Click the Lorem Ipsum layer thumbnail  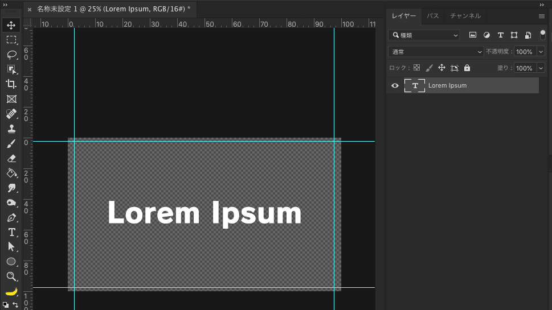(415, 85)
